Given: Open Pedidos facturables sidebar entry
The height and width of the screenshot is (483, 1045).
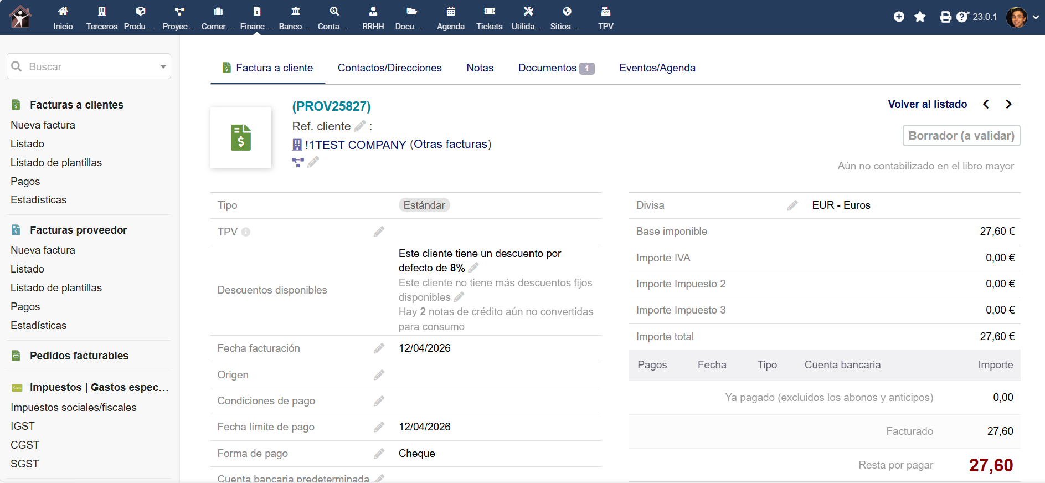Looking at the screenshot, I should click(x=79, y=356).
